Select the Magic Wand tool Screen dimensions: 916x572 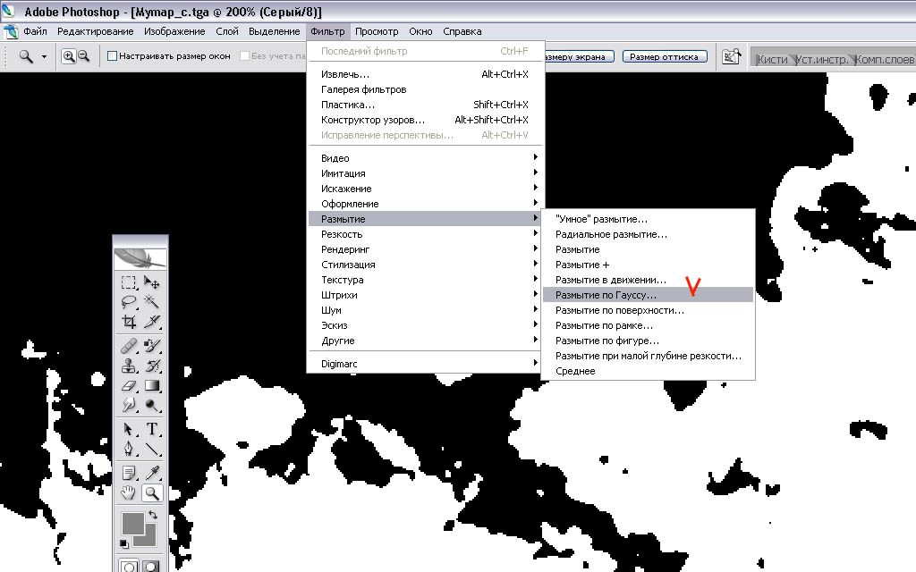pos(152,302)
